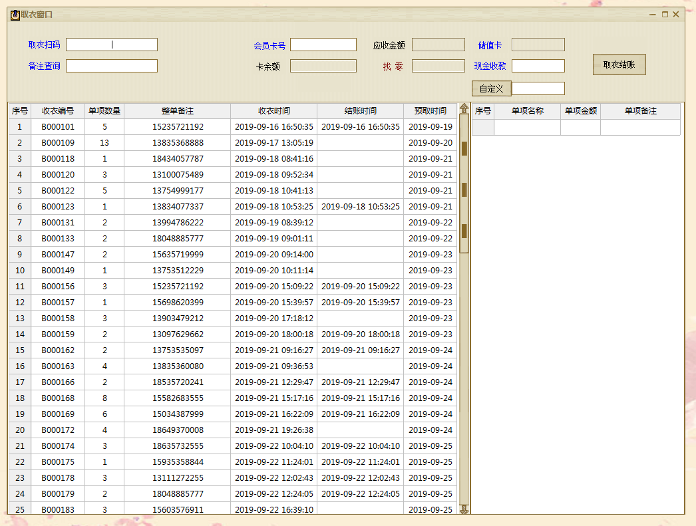Click the 储值卡 label
The width and height of the screenshot is (696, 526).
[490, 45]
